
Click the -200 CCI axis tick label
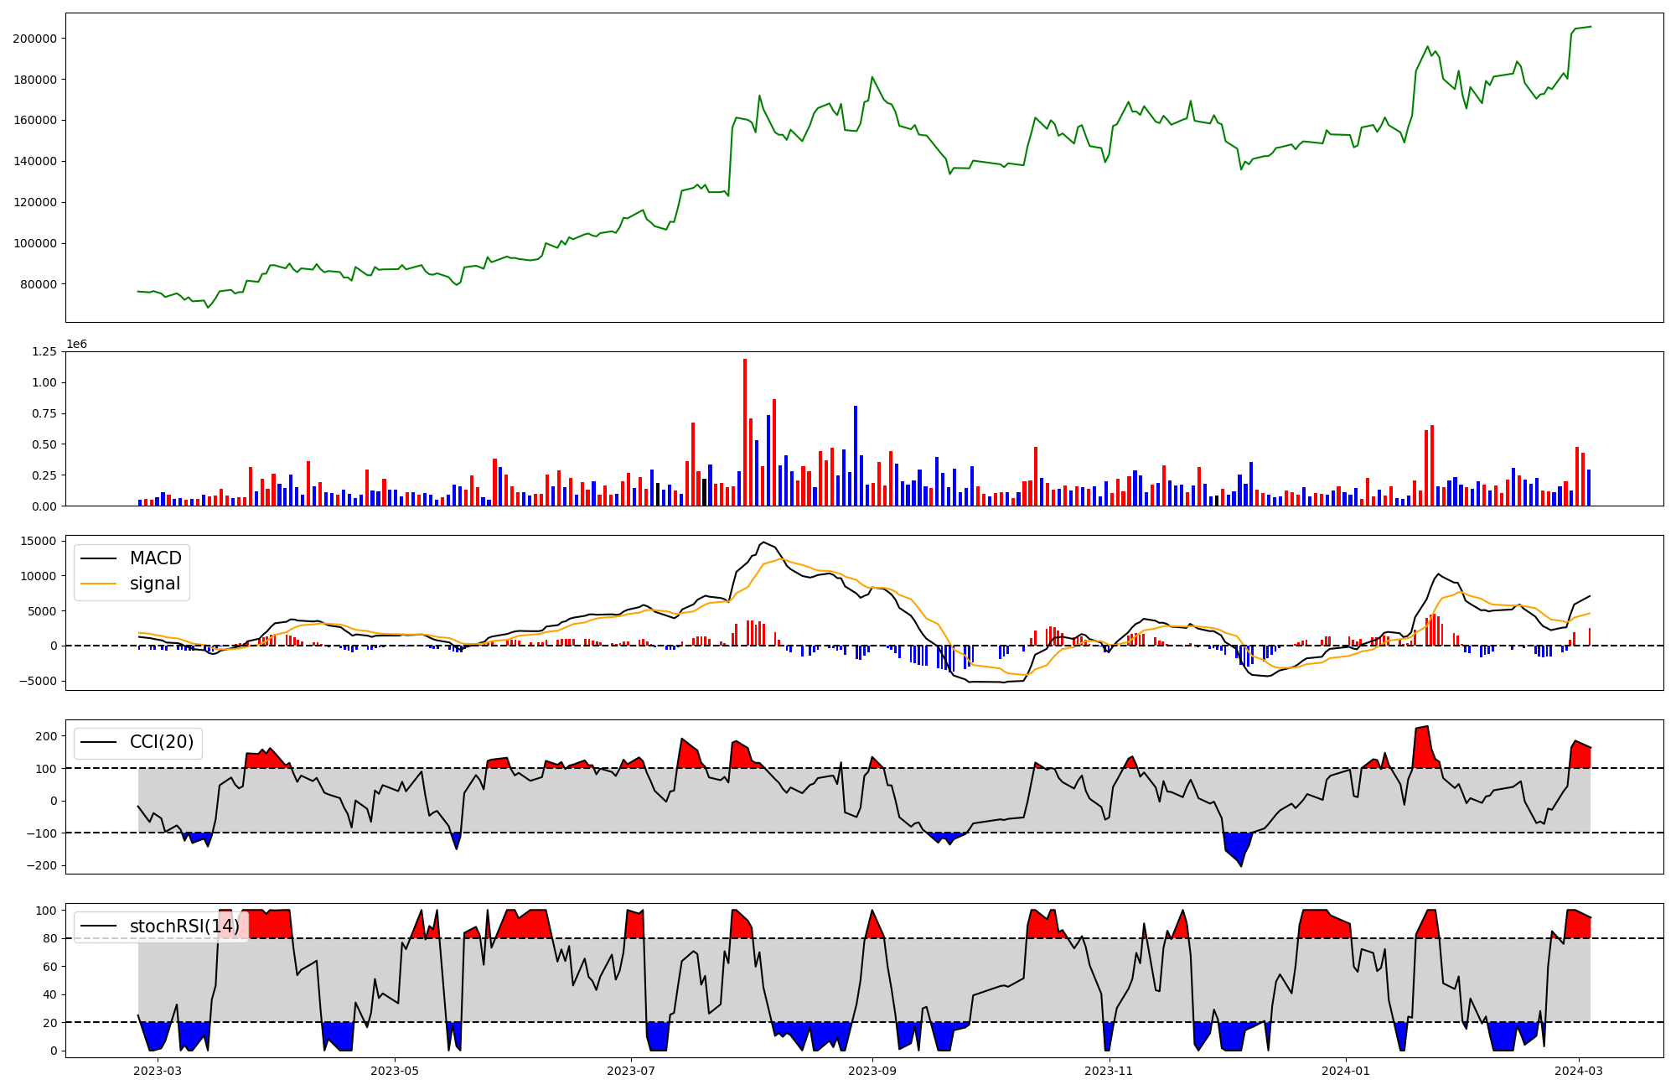coord(44,865)
